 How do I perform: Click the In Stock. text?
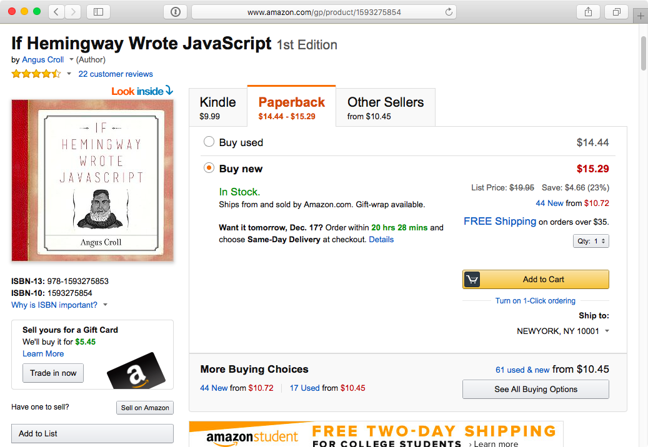click(x=239, y=192)
